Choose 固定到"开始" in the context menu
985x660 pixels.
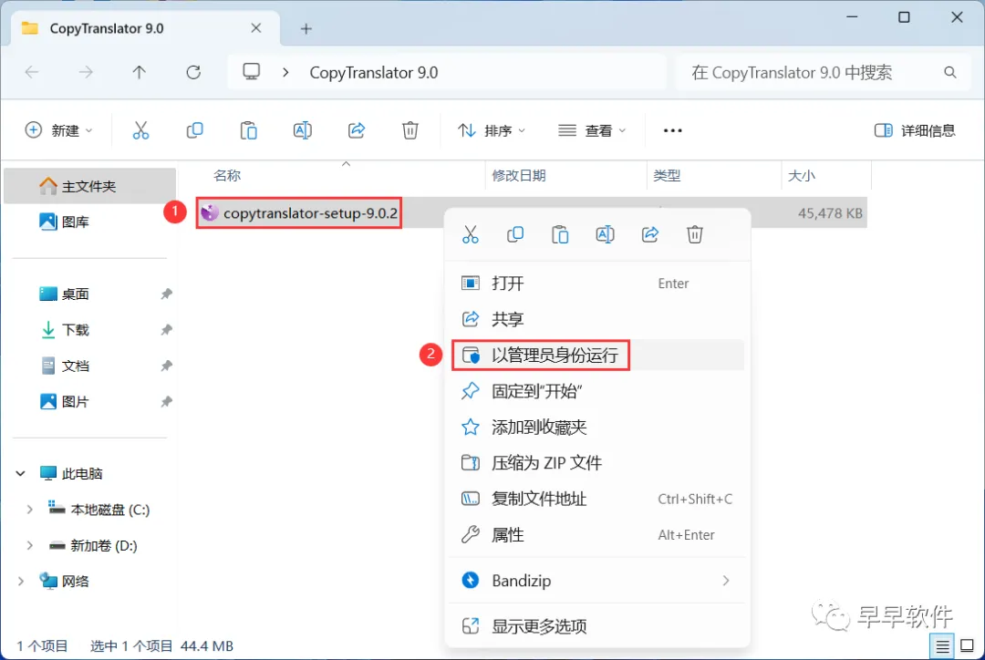pyautogui.click(x=597, y=391)
